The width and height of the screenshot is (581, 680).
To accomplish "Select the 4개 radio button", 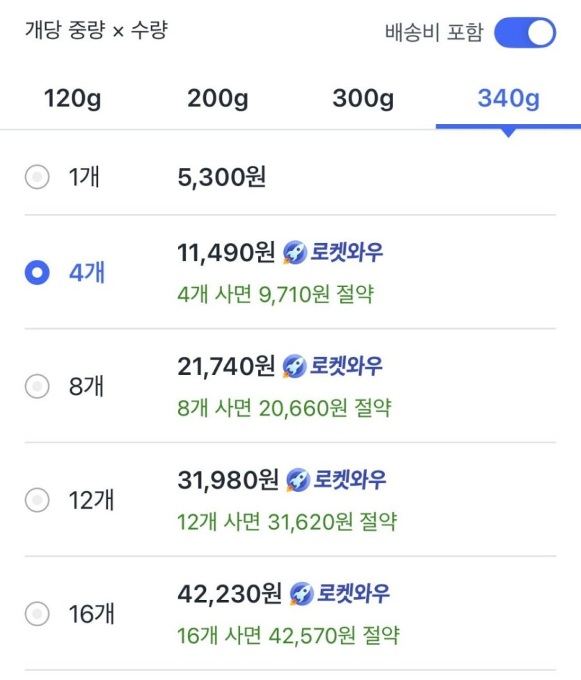I will pyautogui.click(x=37, y=272).
